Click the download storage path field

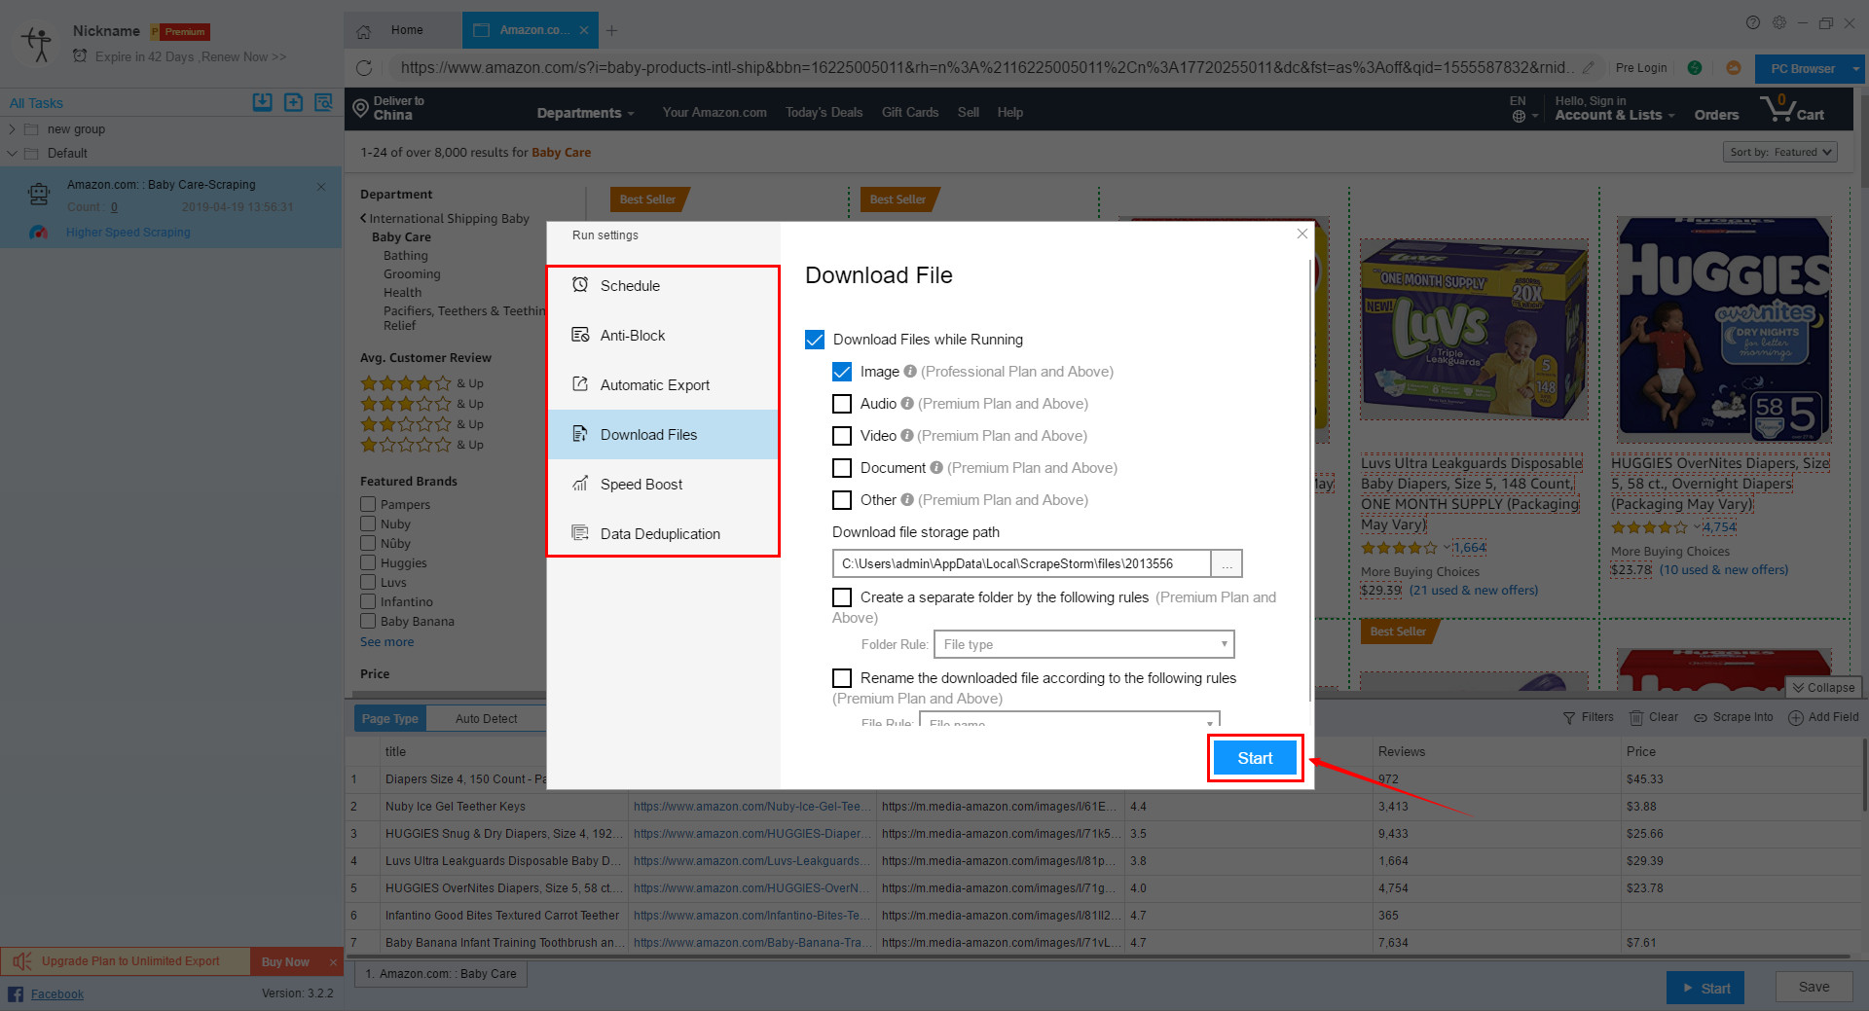1021,563
